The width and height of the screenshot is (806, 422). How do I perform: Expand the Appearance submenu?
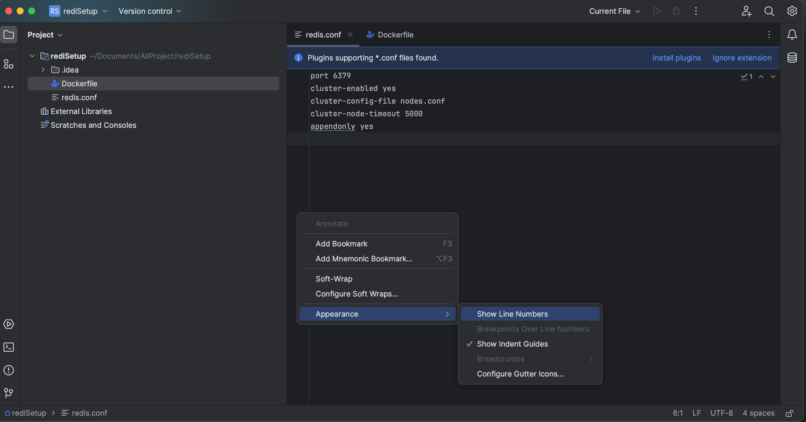(377, 314)
